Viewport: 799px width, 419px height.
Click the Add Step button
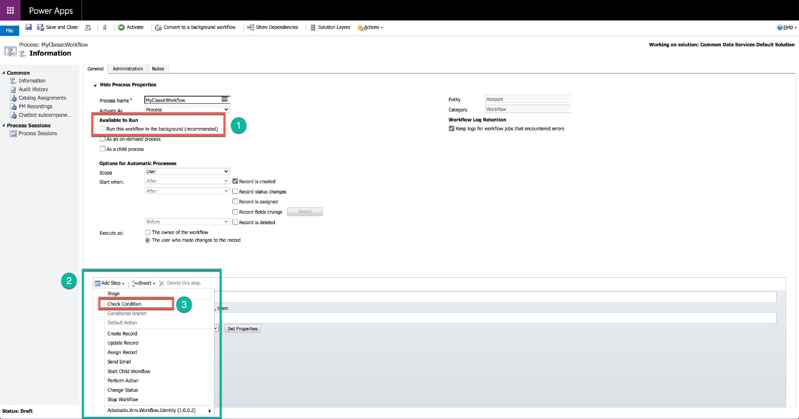(109, 283)
